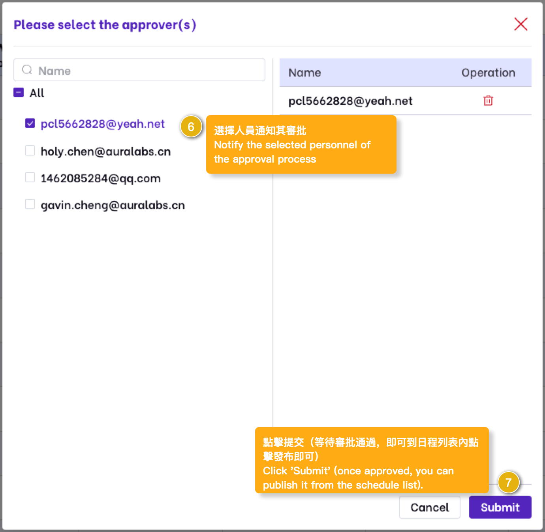Click the red trash icon for pcl5662828@yeah.net
This screenshot has height=532, width=545.
(x=488, y=101)
